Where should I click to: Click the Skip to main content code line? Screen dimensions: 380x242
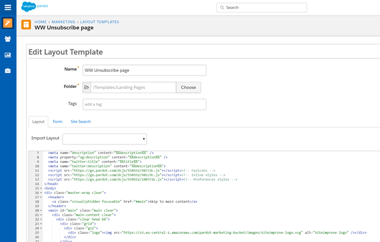click(x=125, y=202)
